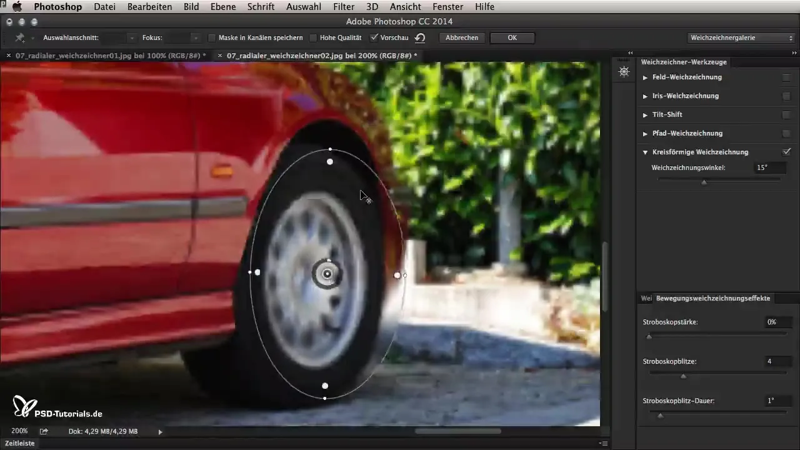
Task: Enable Iris-Weichzeichnung checkbox
Action: pos(786,96)
